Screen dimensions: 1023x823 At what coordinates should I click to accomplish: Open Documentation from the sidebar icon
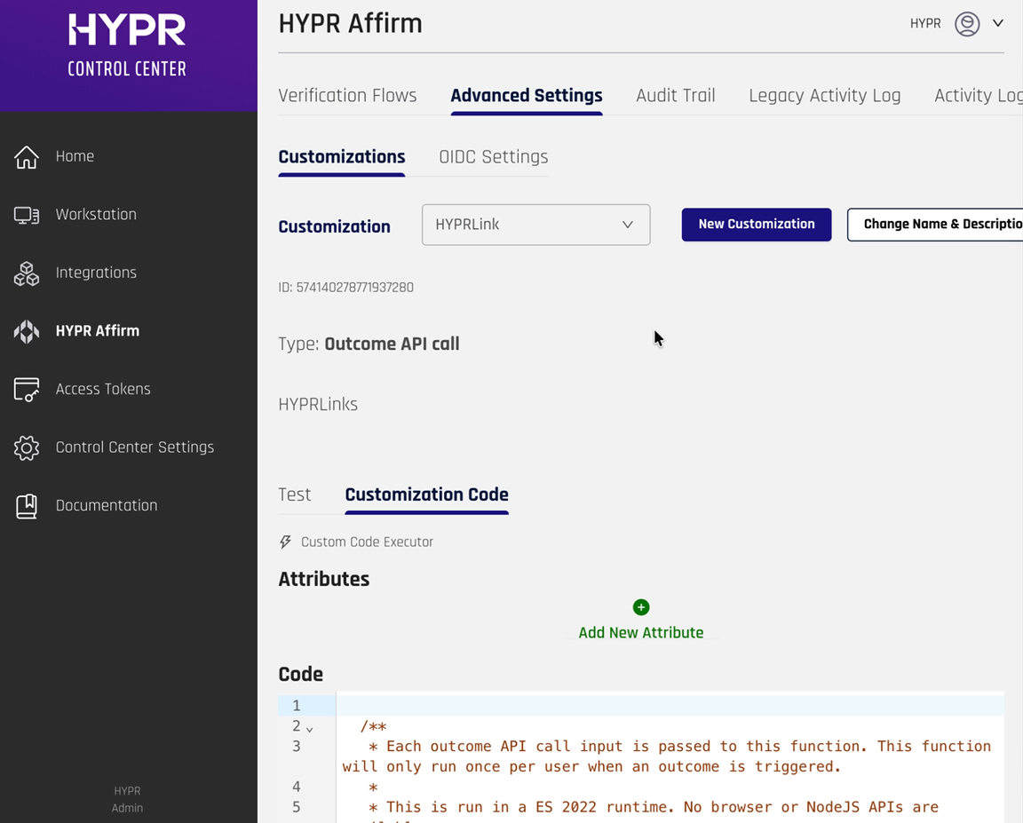click(27, 504)
